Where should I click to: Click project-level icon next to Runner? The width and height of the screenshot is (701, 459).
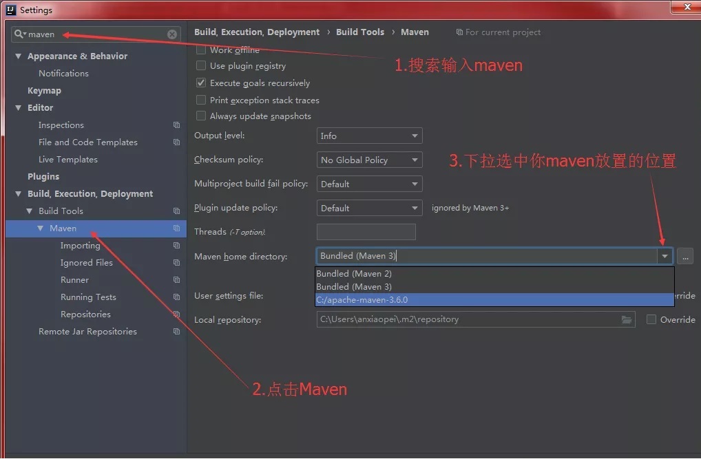coord(176,280)
